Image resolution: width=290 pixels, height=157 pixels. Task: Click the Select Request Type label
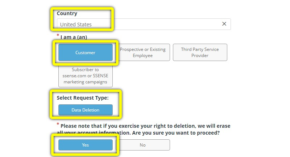[x=83, y=98]
